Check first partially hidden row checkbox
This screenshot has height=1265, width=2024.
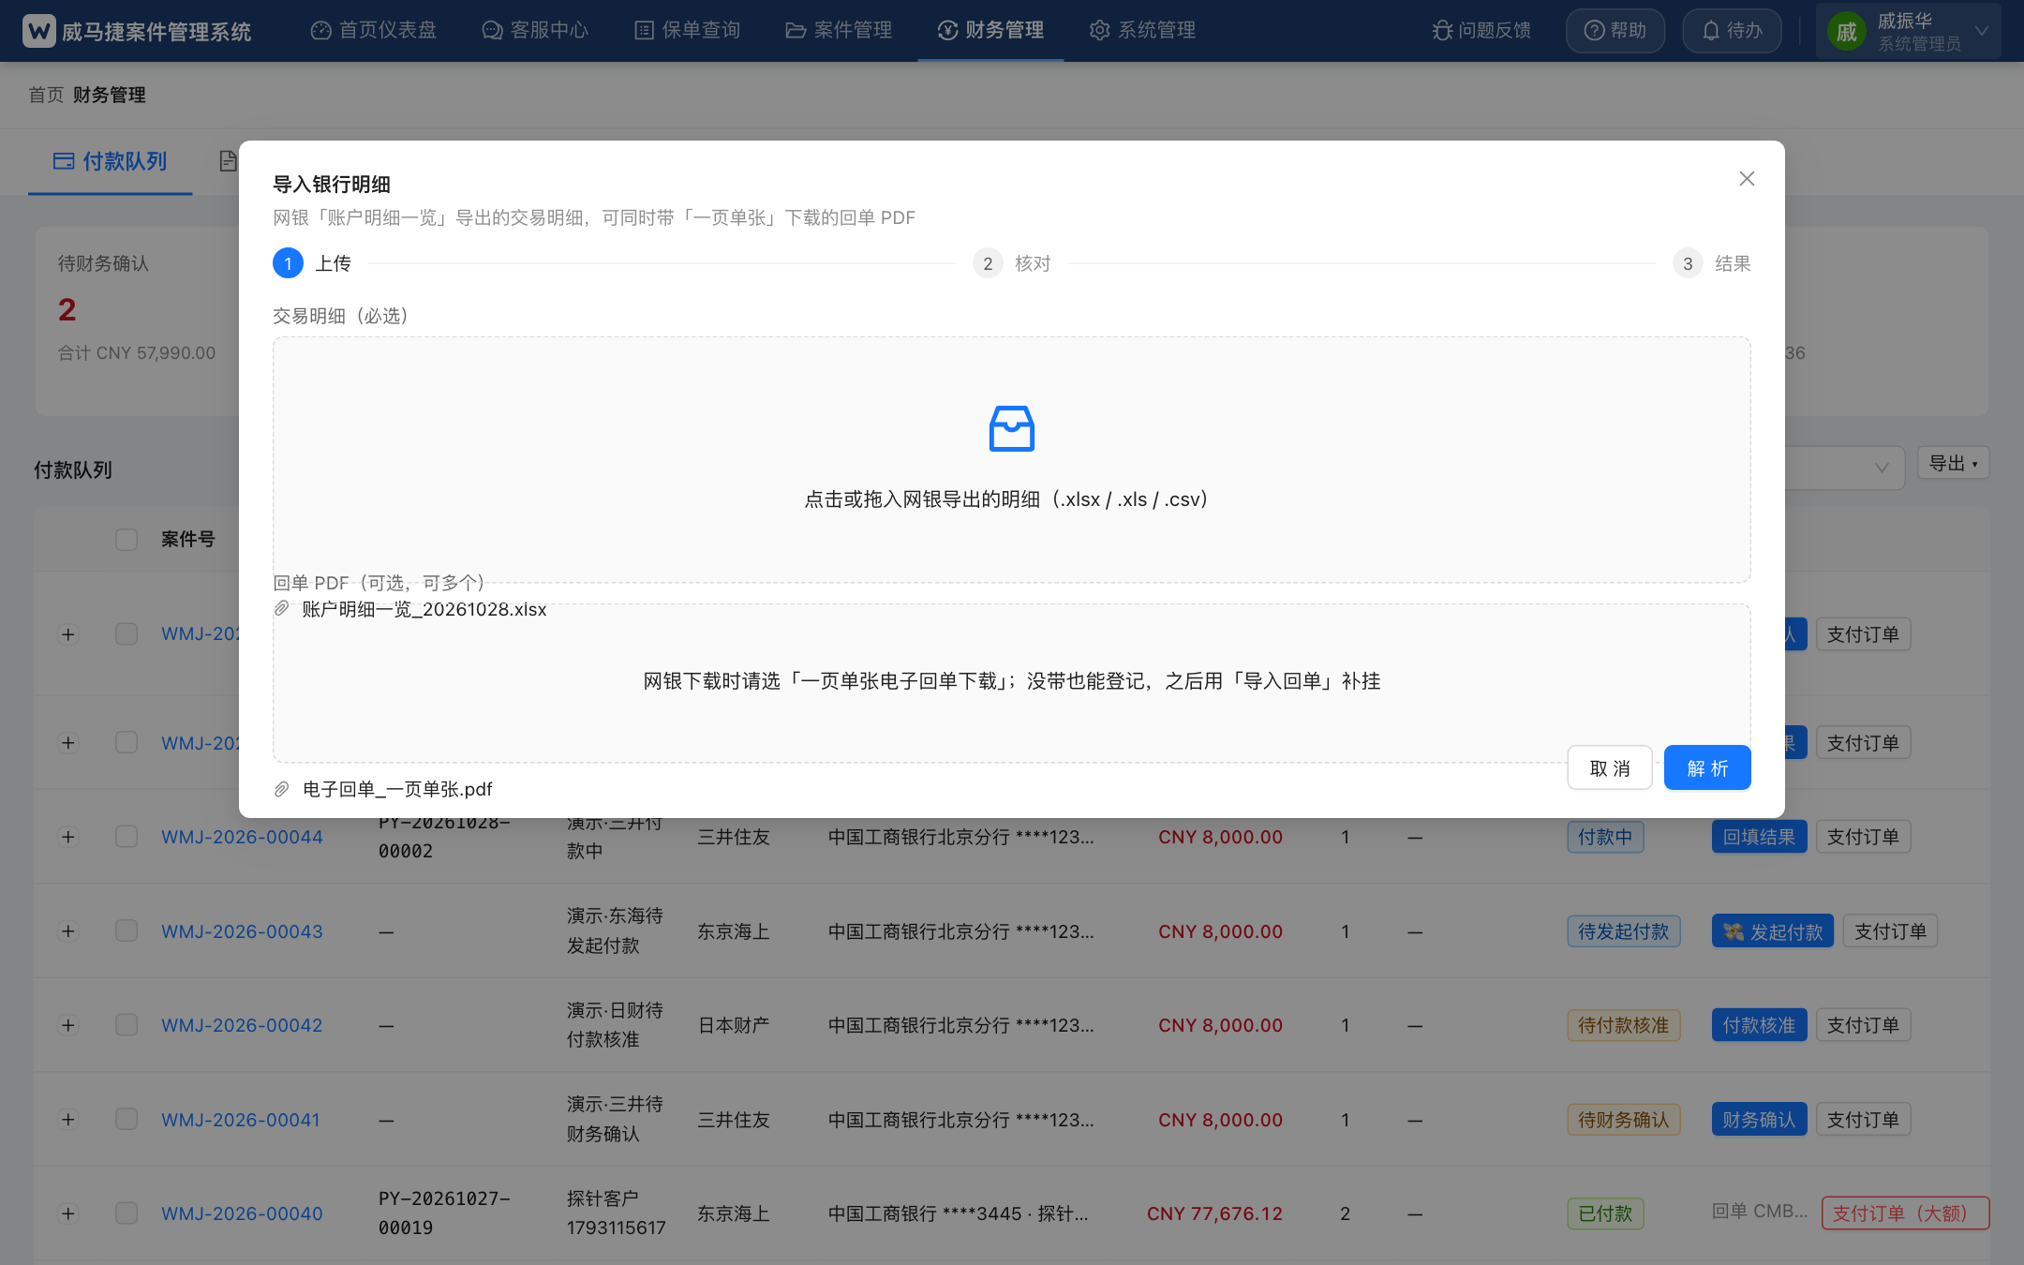pyautogui.click(x=126, y=634)
